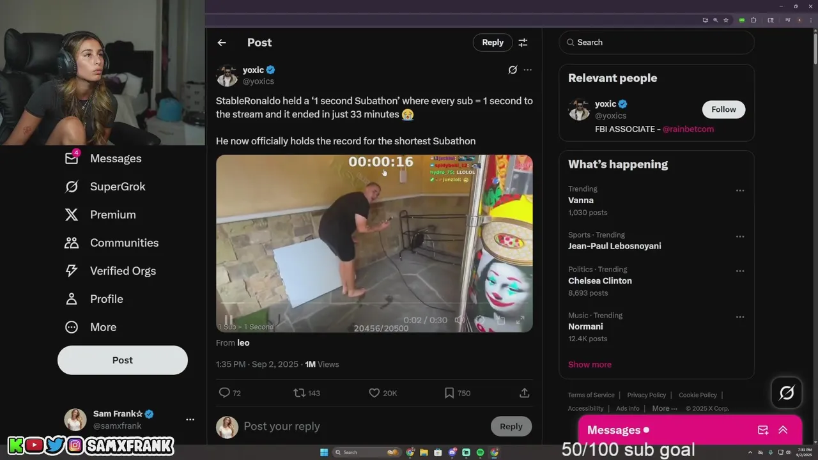Open three-dot menu on yoxic post

pos(527,70)
